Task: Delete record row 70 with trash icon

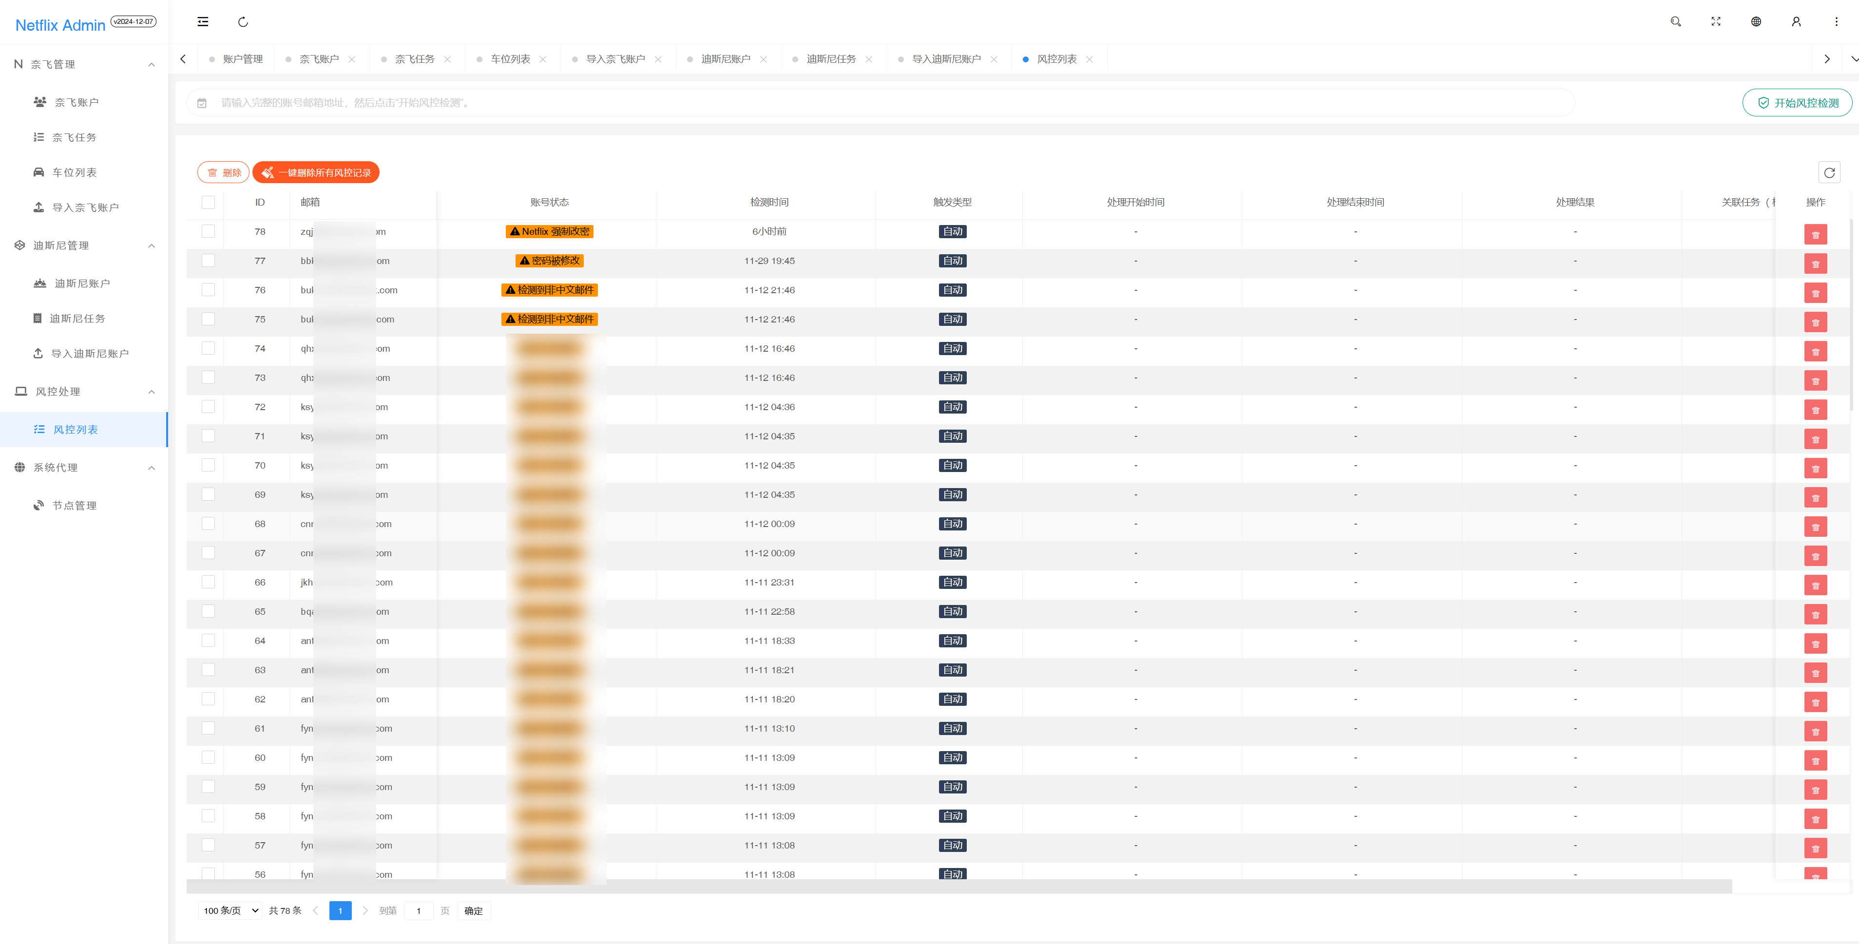Action: coord(1815,469)
